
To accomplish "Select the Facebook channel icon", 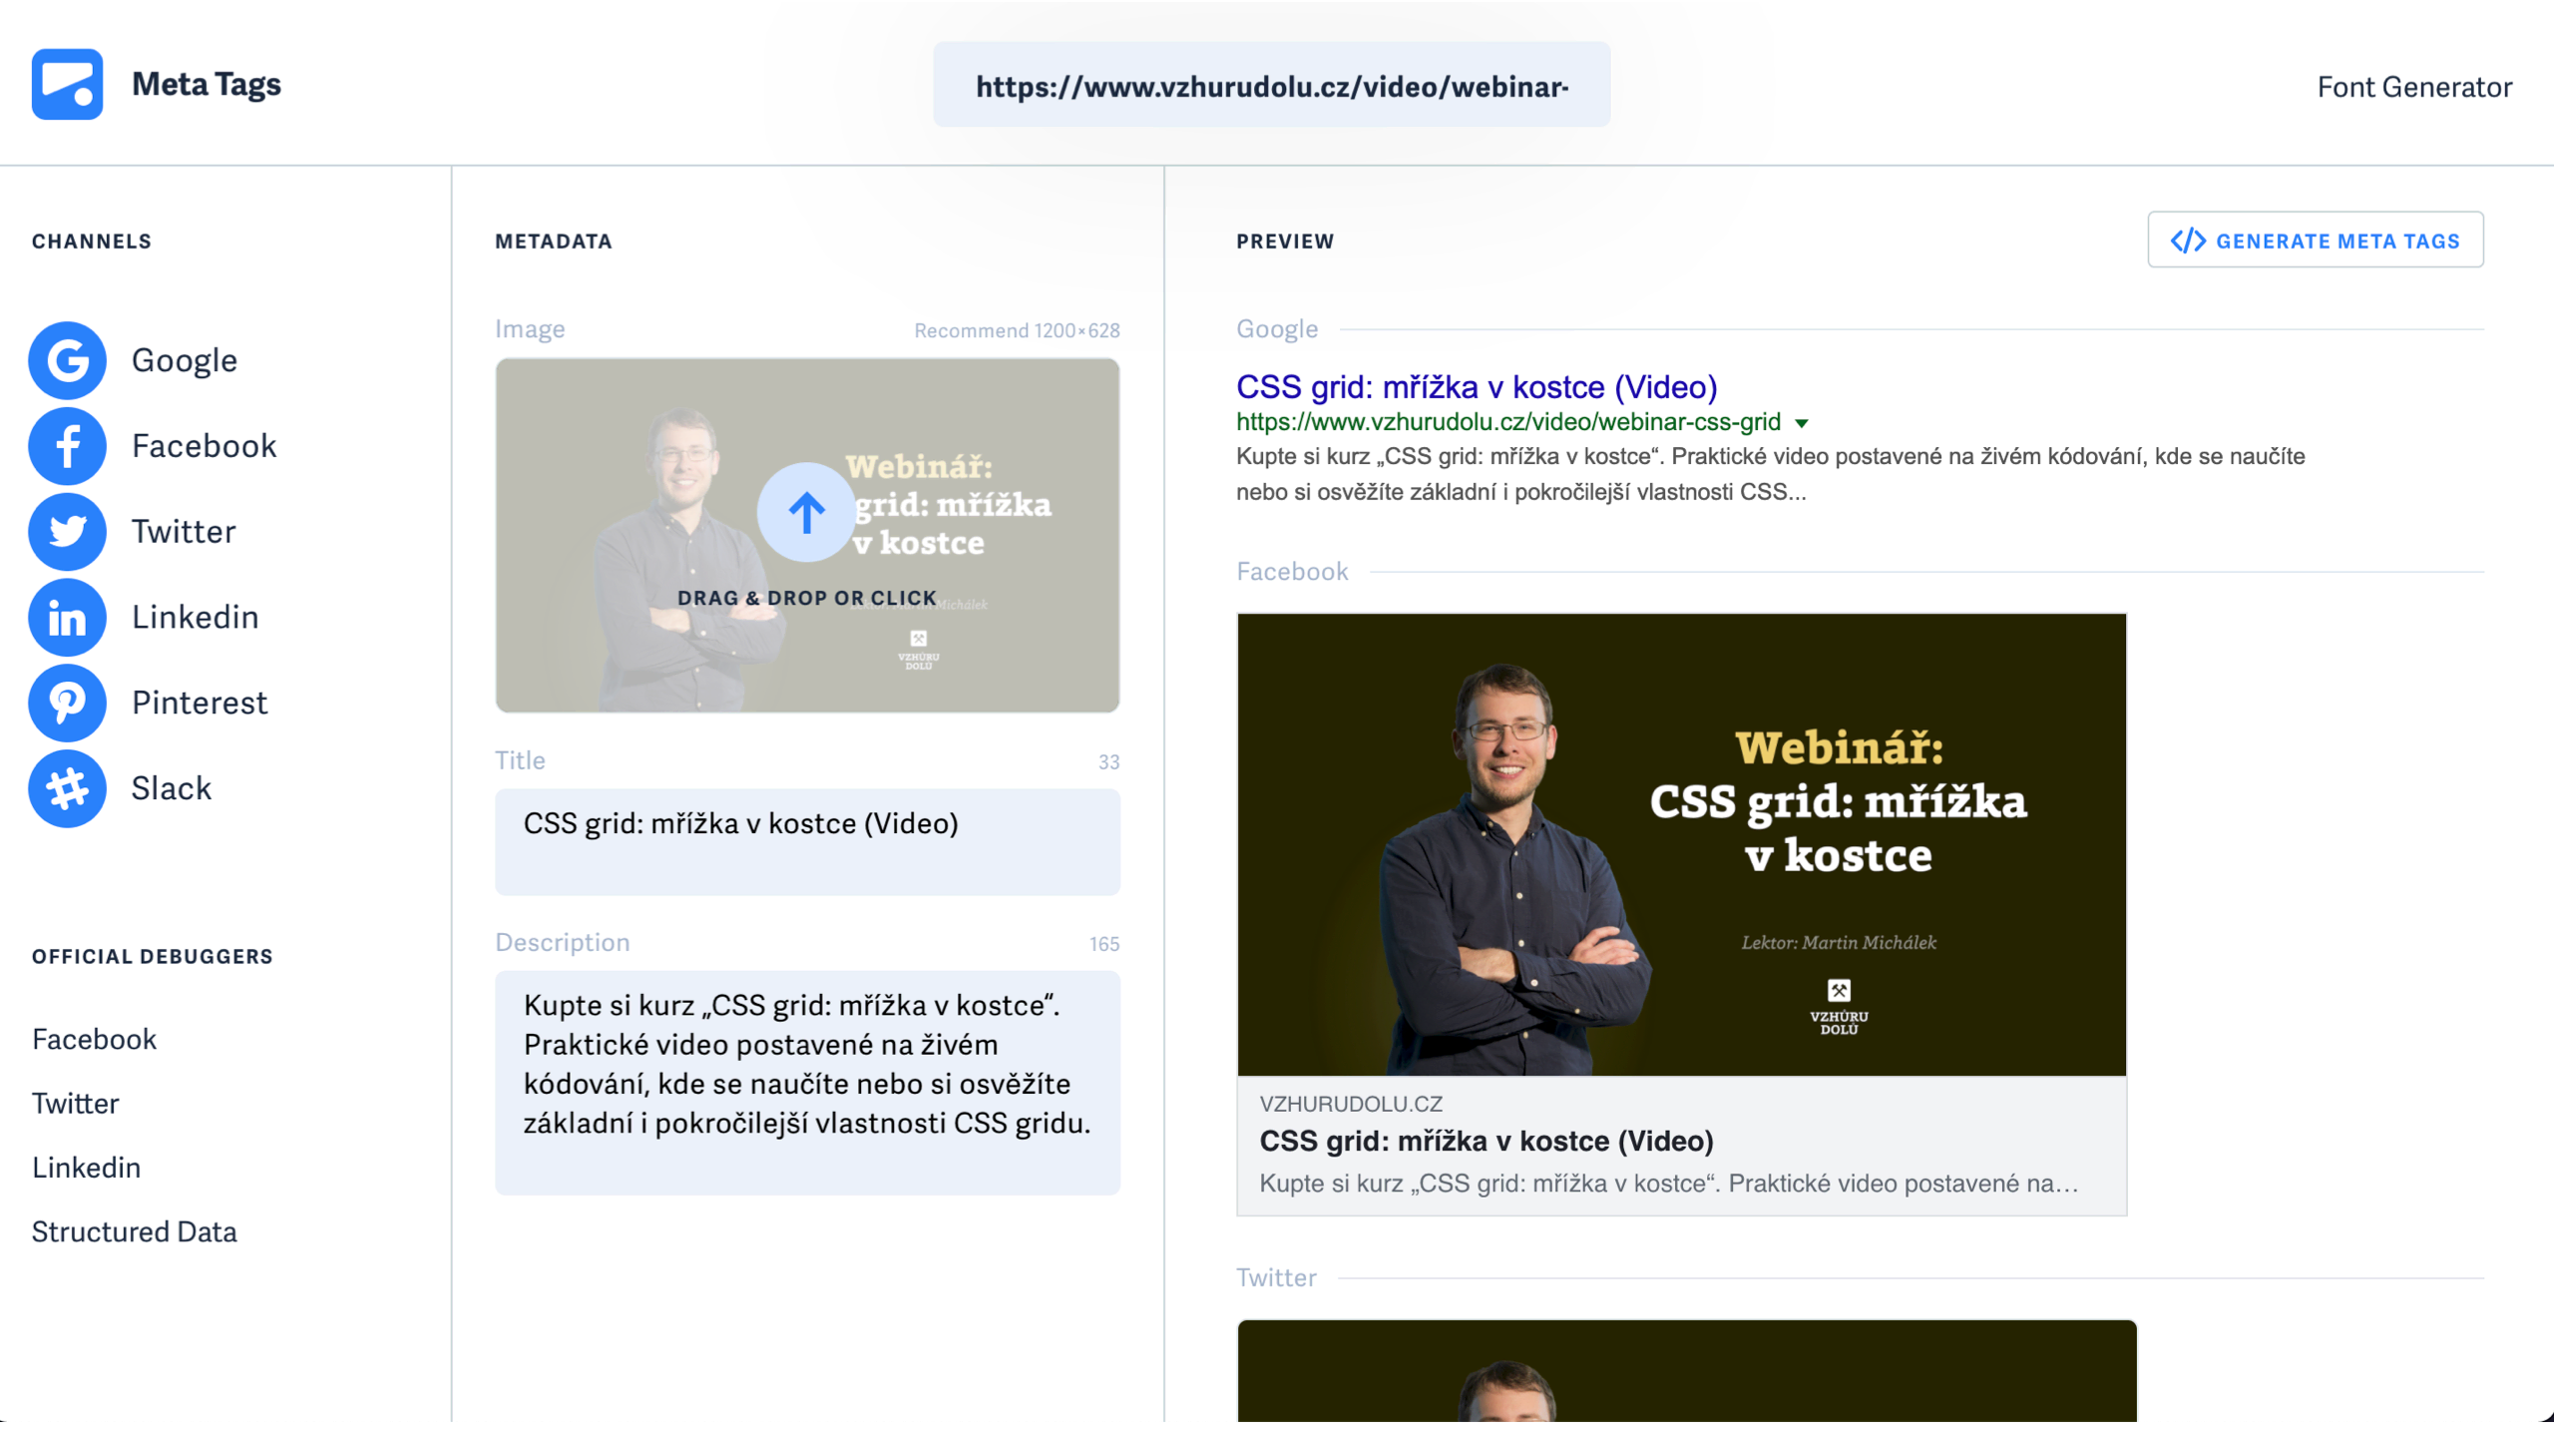I will [x=67, y=446].
